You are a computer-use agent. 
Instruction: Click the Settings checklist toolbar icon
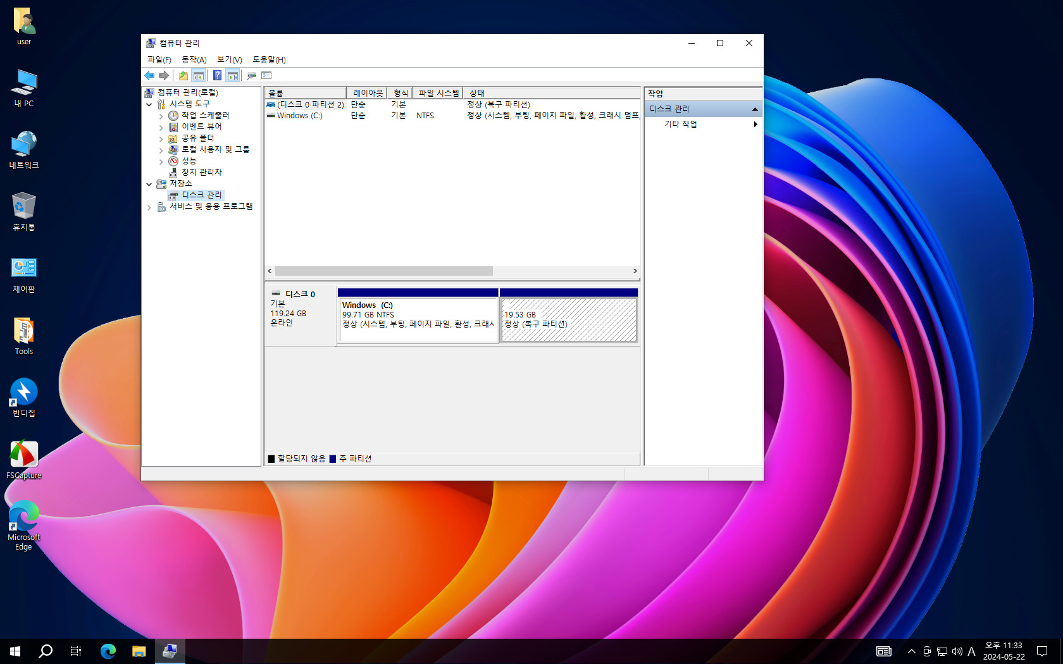pos(266,76)
